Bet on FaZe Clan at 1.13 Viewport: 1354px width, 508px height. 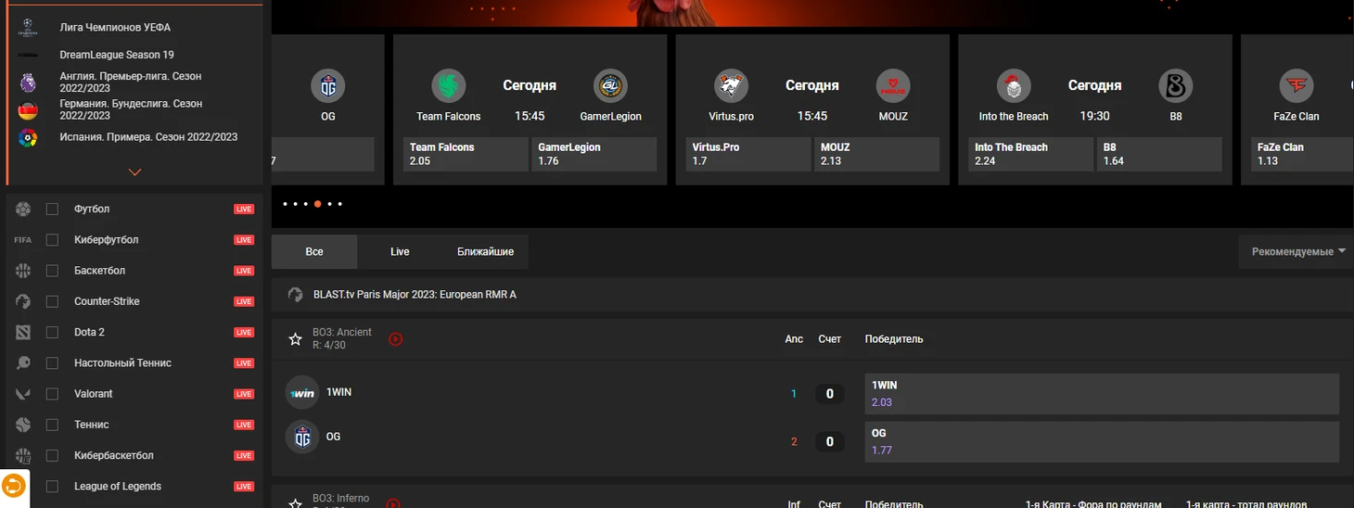coord(1303,155)
